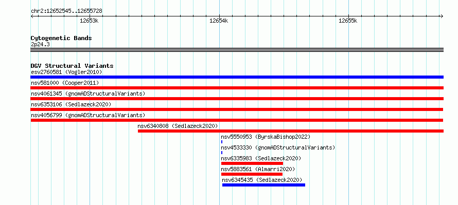Select the red nsv4061345 variant bar
Screen dimensions: 458x205
pos(237,99)
